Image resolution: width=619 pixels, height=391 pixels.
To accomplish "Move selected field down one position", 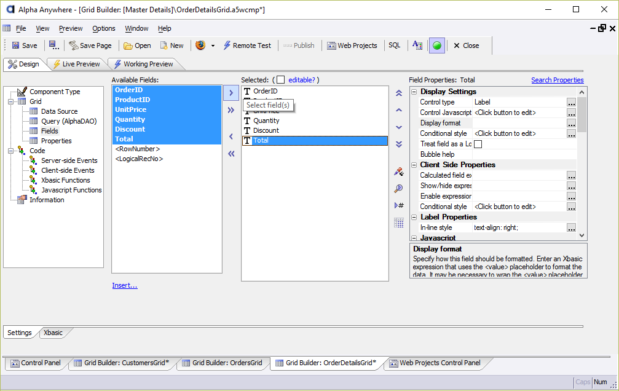I will click(x=399, y=127).
